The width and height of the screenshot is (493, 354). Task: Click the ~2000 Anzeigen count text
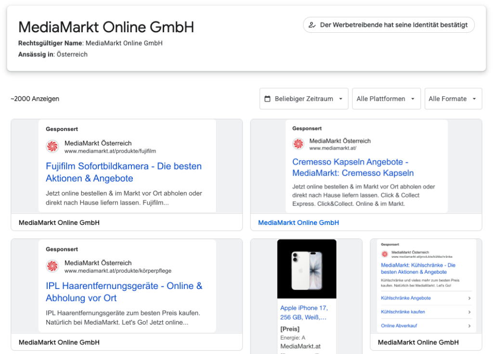pos(35,99)
